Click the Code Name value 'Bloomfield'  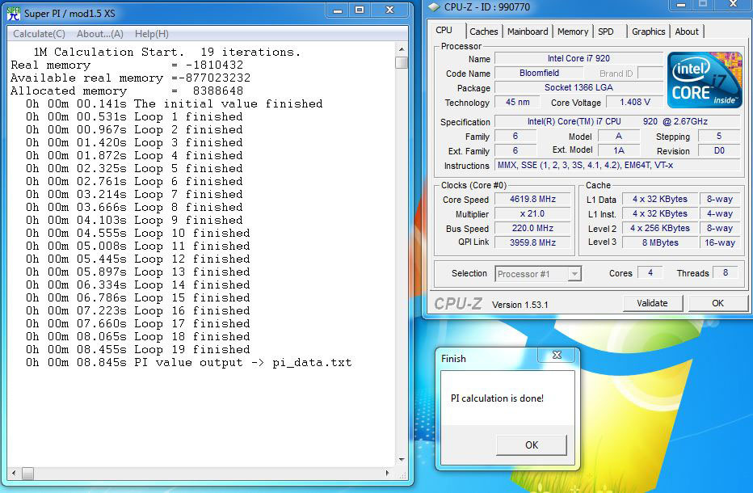tap(539, 73)
